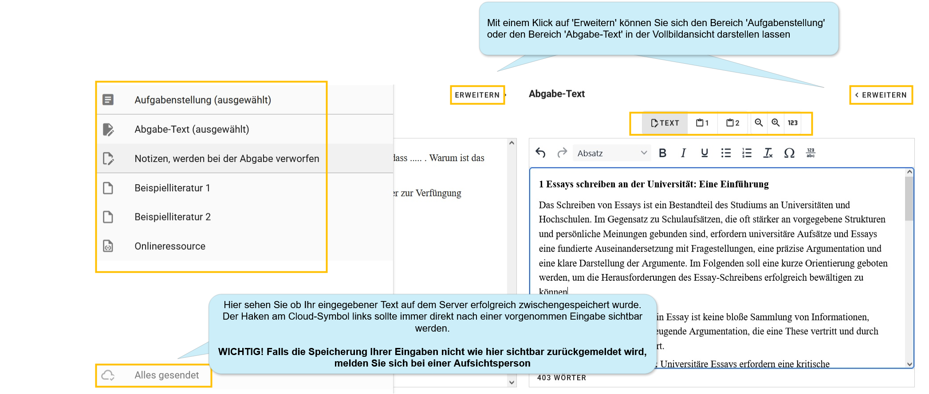Clear text formatting
The height and width of the screenshot is (394, 929).
[768, 153]
